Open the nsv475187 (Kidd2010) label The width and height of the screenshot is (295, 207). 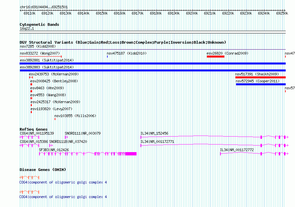click(127, 53)
